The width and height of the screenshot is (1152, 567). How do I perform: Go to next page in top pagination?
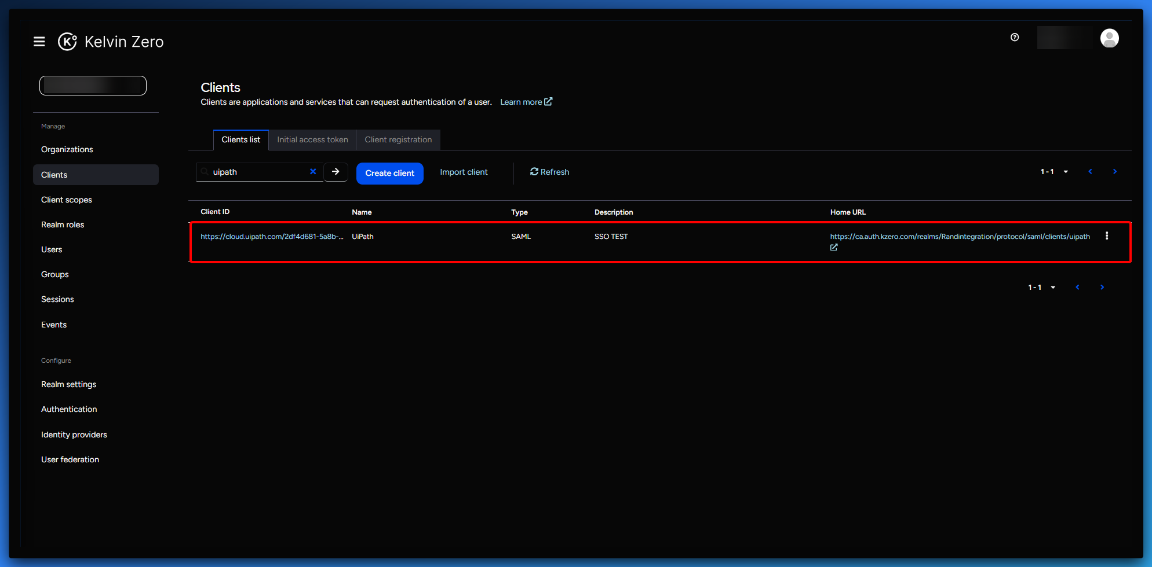(1114, 172)
